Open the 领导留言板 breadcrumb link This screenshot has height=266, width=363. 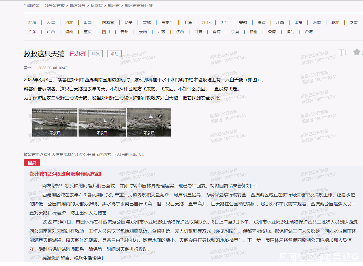(x=55, y=6)
